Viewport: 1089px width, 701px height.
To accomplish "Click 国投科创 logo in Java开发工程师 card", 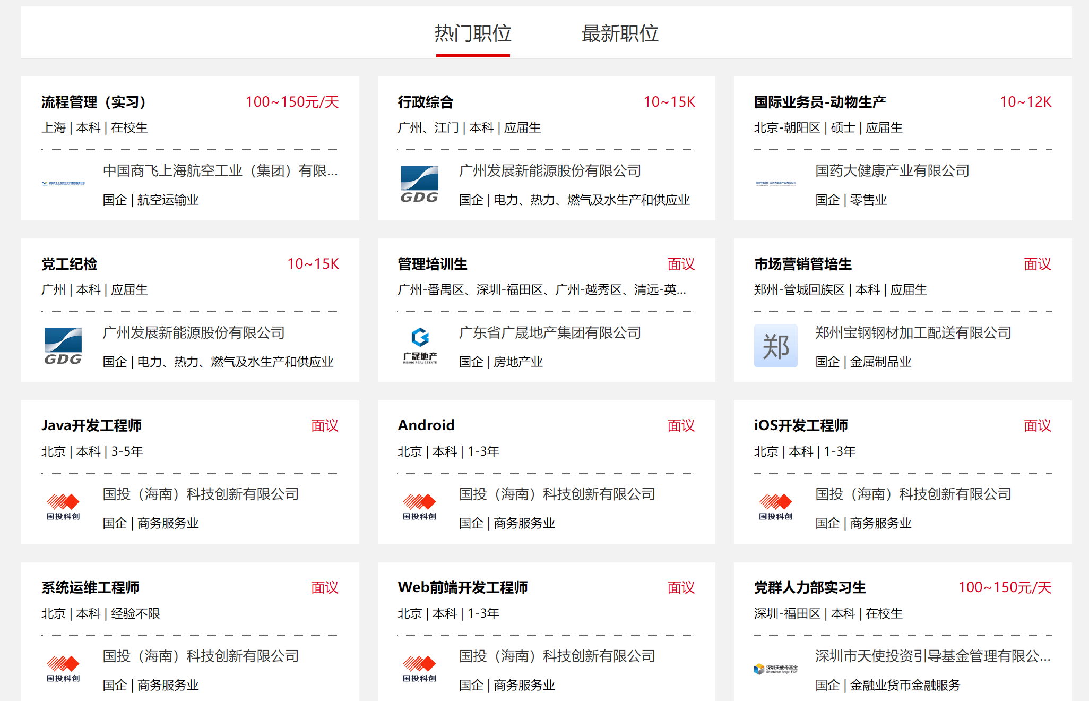I will tap(63, 507).
